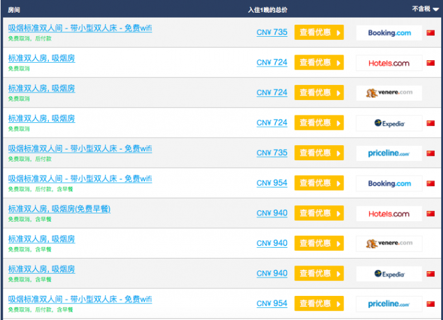This screenshot has width=443, height=320.
Task: Open 标准双人房, 吸烟房 link in Expedia CN¥ 724 row
Action: pyautogui.click(x=42, y=118)
